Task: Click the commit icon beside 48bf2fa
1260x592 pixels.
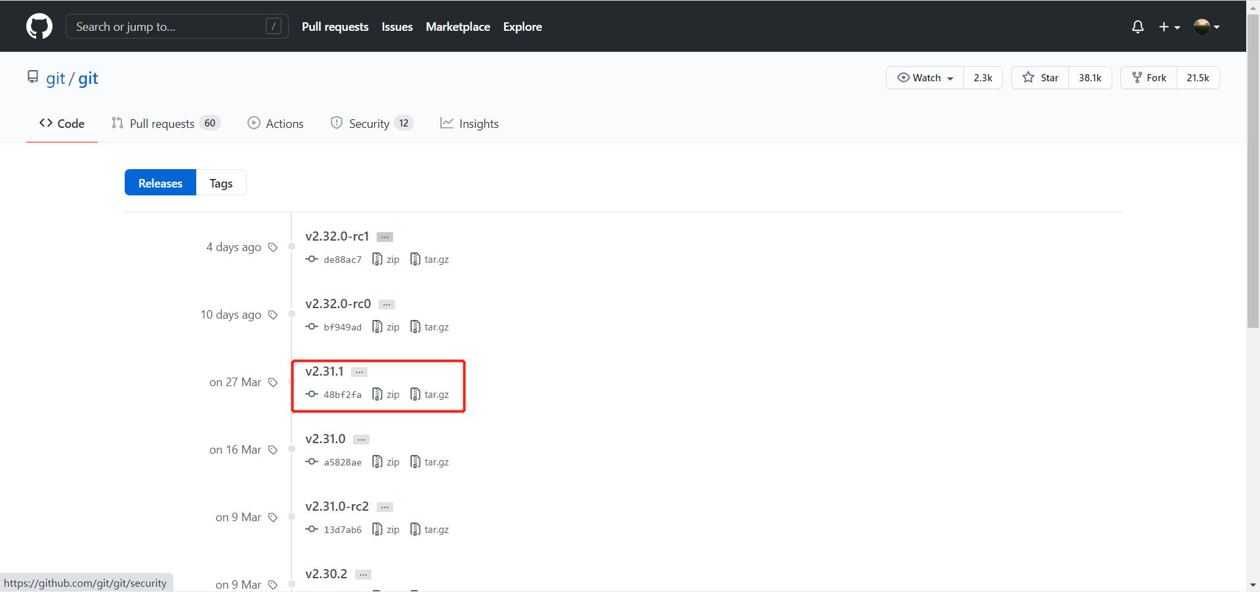Action: (x=312, y=394)
